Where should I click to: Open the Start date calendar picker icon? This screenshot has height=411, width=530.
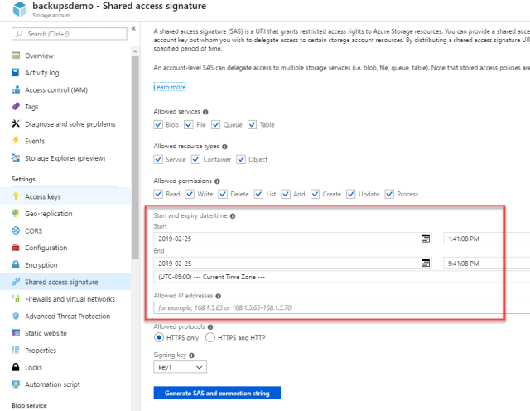[426, 238]
